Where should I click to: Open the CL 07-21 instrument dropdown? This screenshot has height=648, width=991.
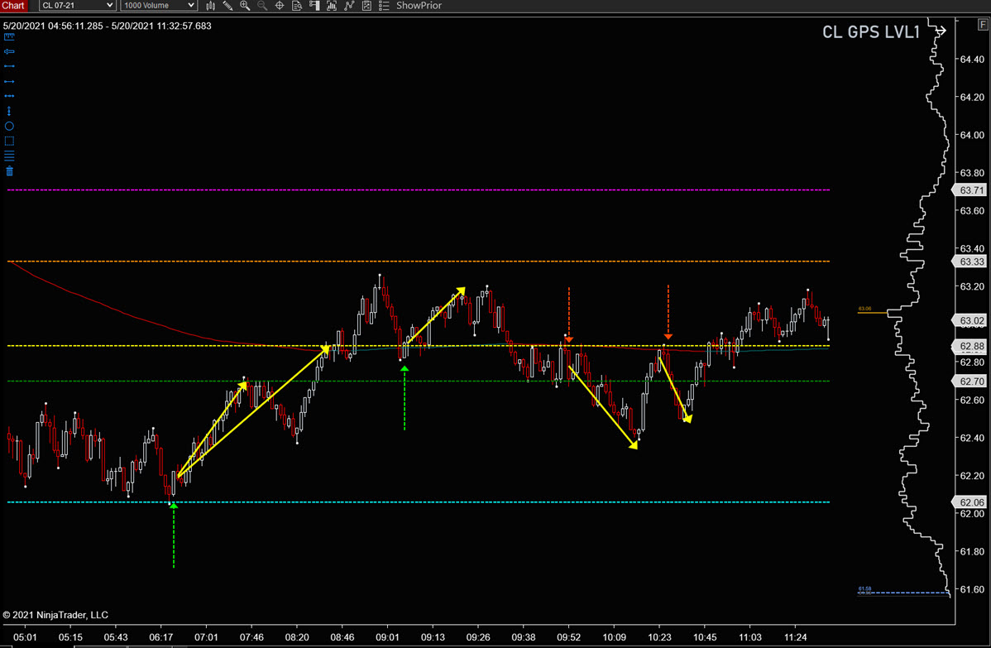(x=77, y=6)
